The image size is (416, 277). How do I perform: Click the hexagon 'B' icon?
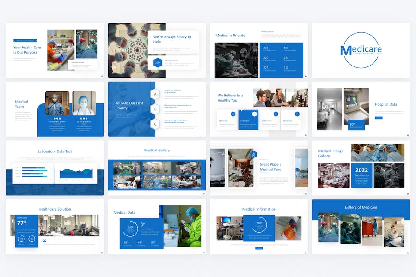pyautogui.click(x=155, y=109)
